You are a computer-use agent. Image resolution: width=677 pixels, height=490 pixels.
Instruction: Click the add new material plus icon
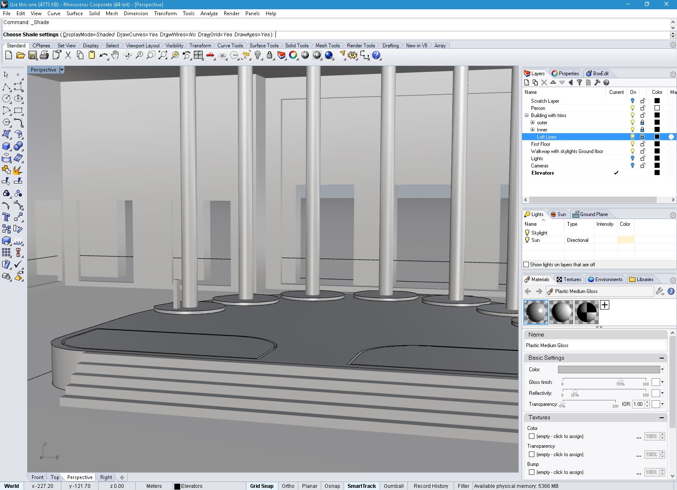pos(605,305)
